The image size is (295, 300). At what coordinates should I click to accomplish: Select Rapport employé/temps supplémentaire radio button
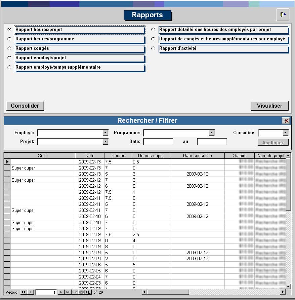(x=9, y=67)
